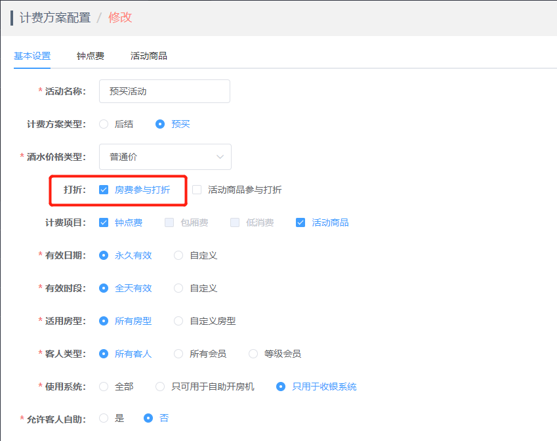Enable the 活动商品参与打折 checkbox
The height and width of the screenshot is (441, 557).
(197, 190)
